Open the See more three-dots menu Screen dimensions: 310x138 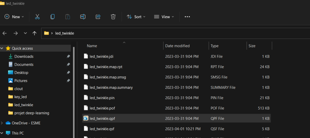point(187,17)
